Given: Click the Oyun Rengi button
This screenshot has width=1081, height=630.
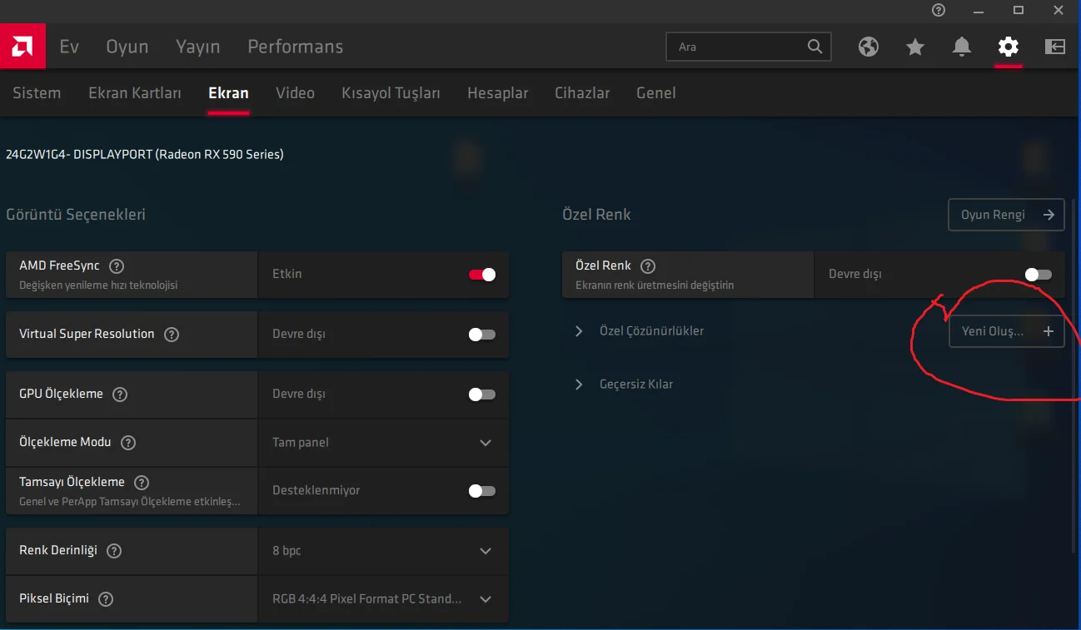Looking at the screenshot, I should pyautogui.click(x=1006, y=215).
